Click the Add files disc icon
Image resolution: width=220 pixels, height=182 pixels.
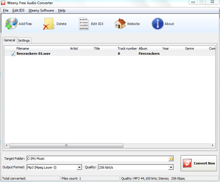coord(11,23)
